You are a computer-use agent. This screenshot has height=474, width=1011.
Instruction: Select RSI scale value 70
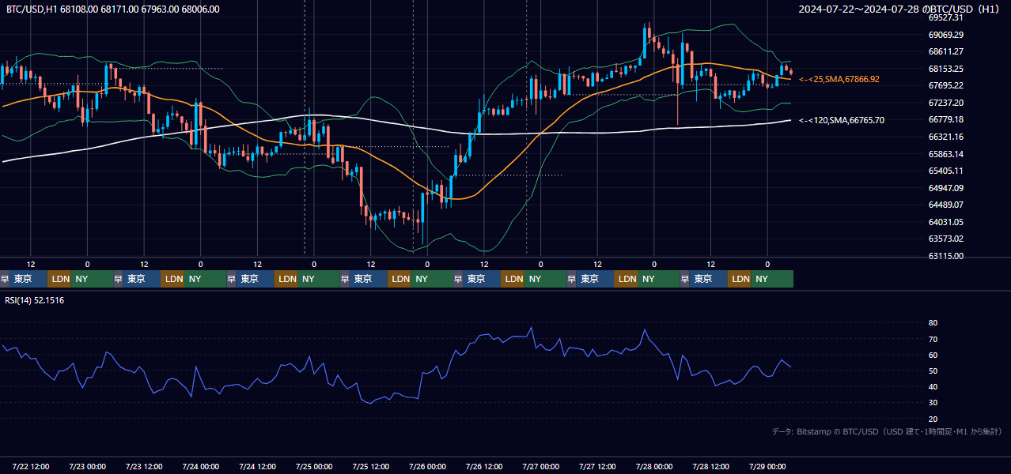(x=933, y=339)
